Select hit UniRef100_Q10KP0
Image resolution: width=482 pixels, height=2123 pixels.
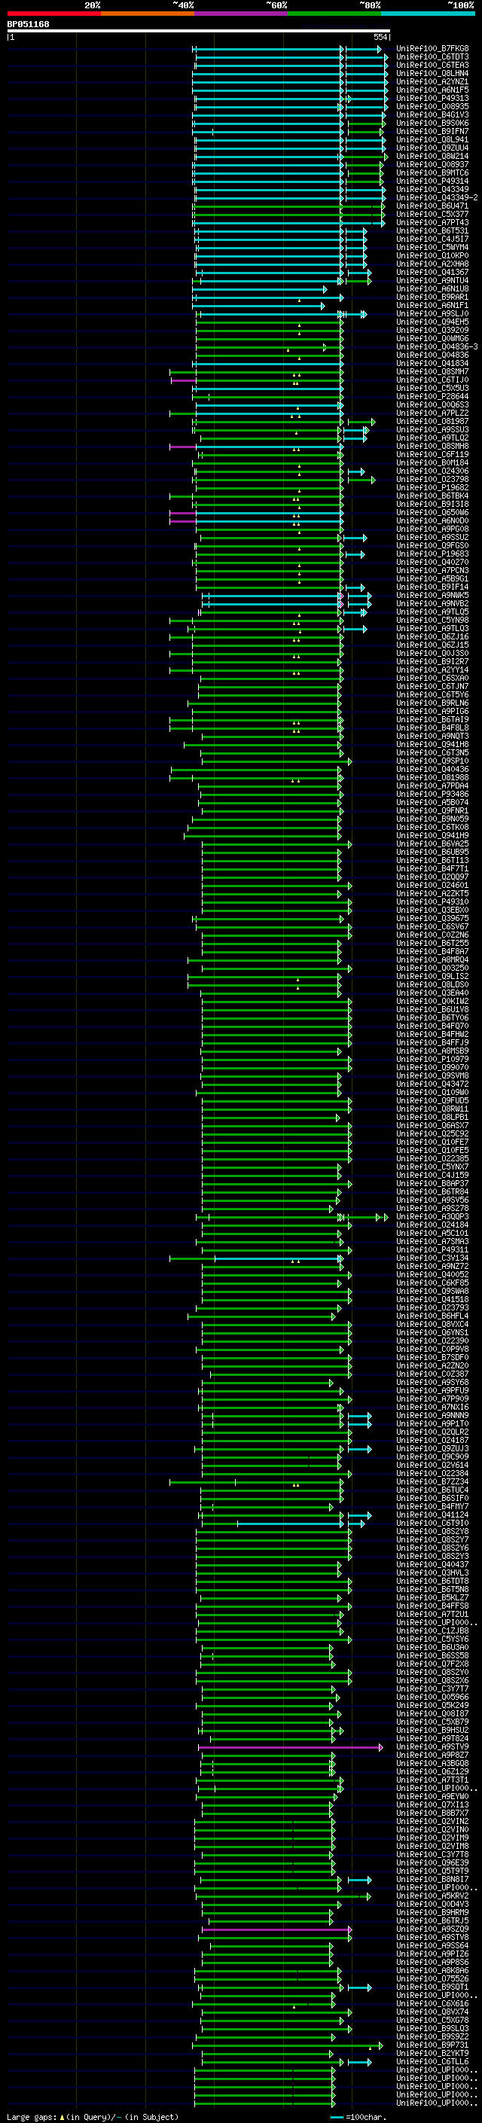[432, 255]
